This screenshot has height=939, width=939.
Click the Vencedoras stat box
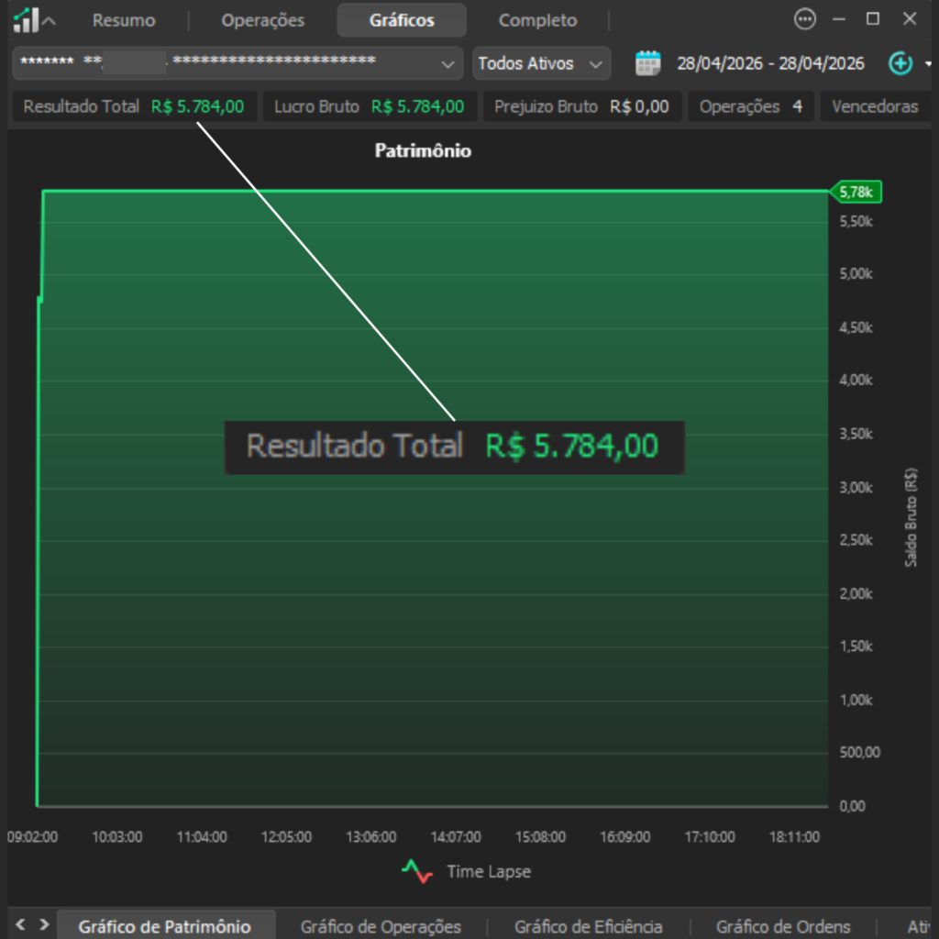(875, 106)
